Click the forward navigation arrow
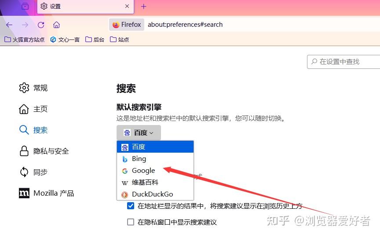 (25, 25)
